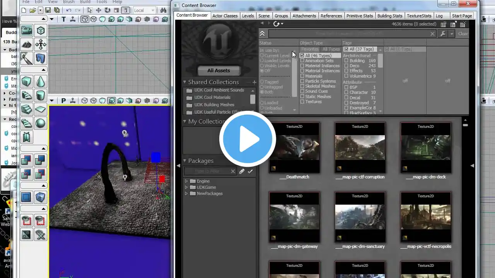Click the wrench filter settings icon
Viewport: 495px width, 278px height.
443,34
